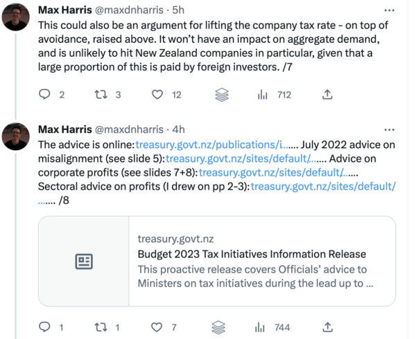Image resolution: width=416 pixels, height=339 pixels.
Task: Retweet the tweet ending in /7
Action: (101, 94)
